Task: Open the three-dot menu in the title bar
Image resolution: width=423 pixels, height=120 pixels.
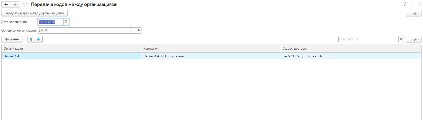Action: click(412, 4)
